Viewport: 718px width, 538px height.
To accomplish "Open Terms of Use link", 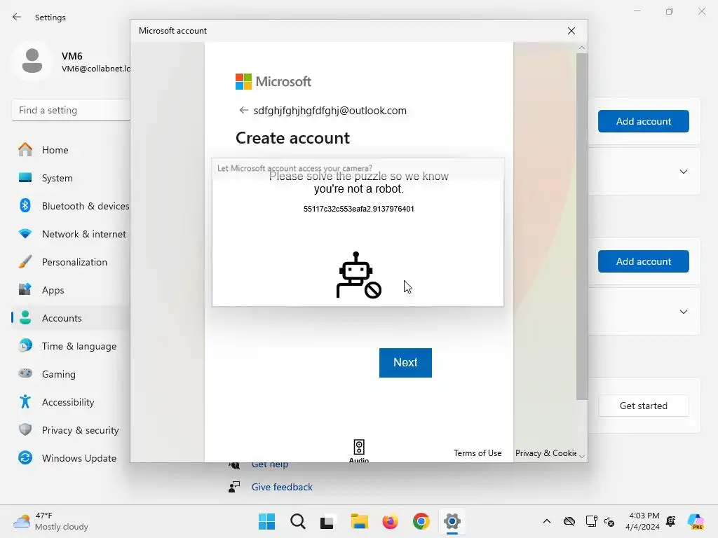I will pos(477,453).
